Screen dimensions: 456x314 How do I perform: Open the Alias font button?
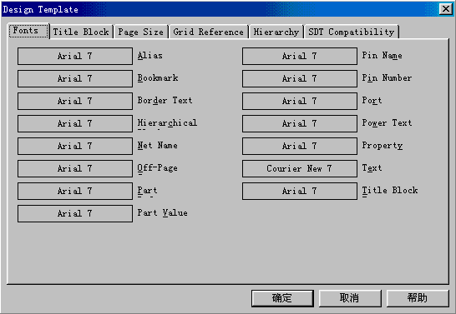pos(75,56)
